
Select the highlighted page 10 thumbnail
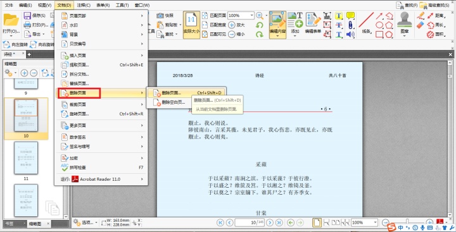coord(26,115)
